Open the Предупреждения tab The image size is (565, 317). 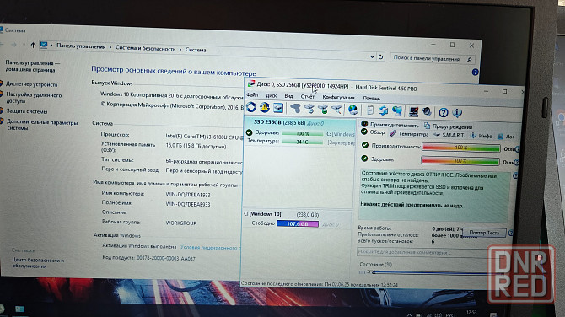[449, 126]
